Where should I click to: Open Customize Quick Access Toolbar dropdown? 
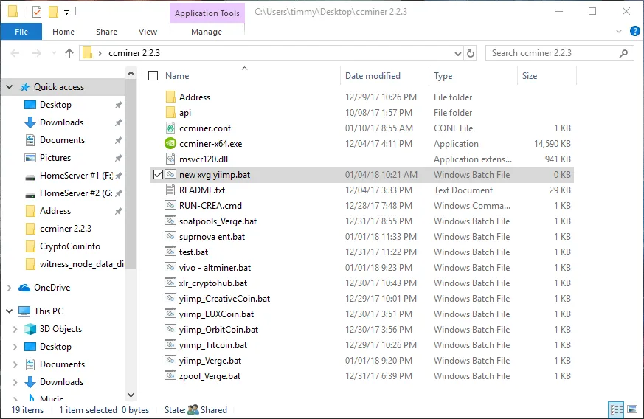[66, 13]
